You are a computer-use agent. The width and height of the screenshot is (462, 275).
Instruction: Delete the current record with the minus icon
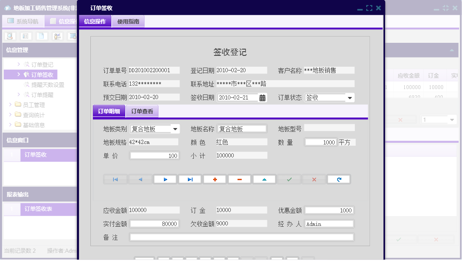click(x=240, y=179)
